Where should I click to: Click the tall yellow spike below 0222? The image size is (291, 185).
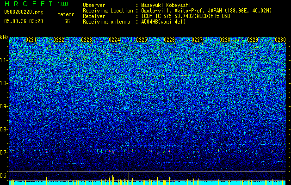53,179
